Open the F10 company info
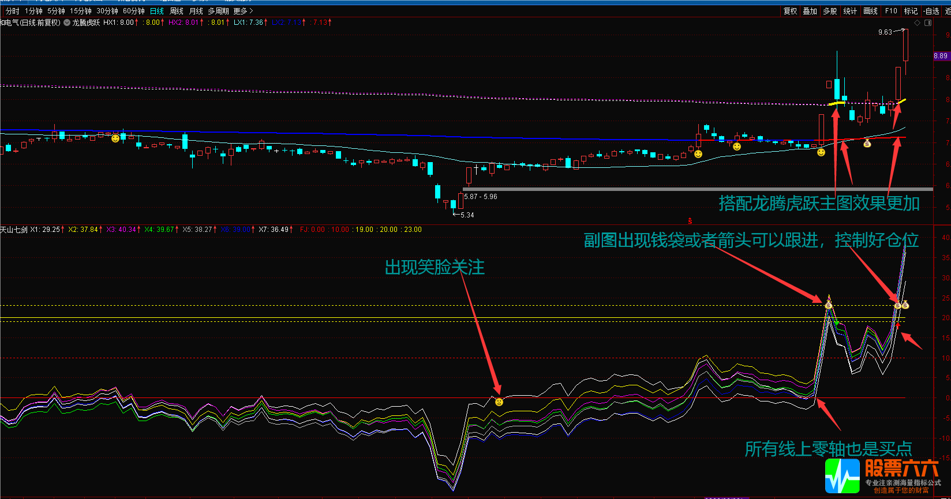 point(891,11)
